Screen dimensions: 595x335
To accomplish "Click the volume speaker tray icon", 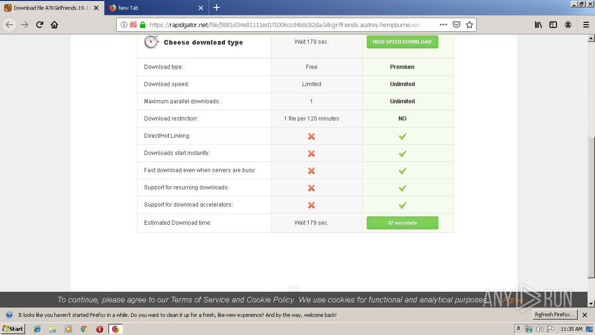I will pyautogui.click(x=540, y=329).
